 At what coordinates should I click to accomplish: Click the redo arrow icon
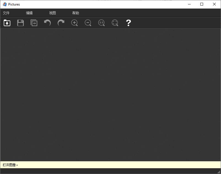[61, 23]
